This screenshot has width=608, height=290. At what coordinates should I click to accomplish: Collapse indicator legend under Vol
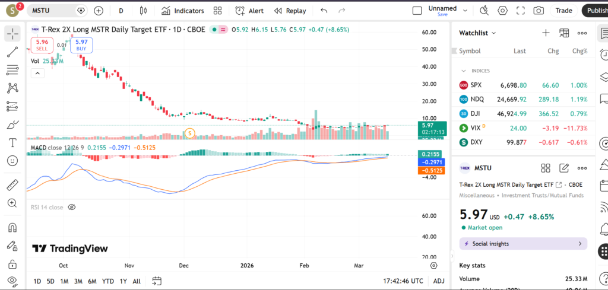point(37,73)
